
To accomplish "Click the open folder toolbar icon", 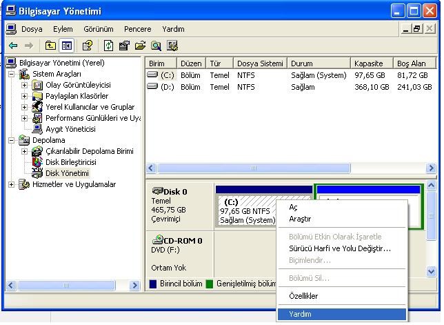I will pyautogui.click(x=141, y=46).
